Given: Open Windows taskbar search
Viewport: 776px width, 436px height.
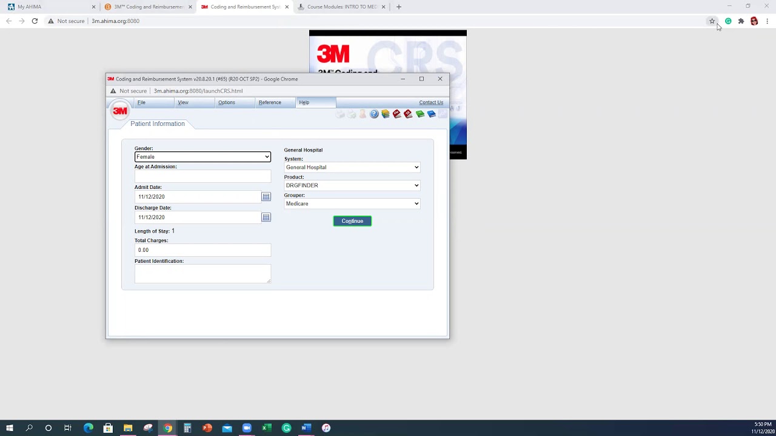Looking at the screenshot, I should click(x=29, y=428).
